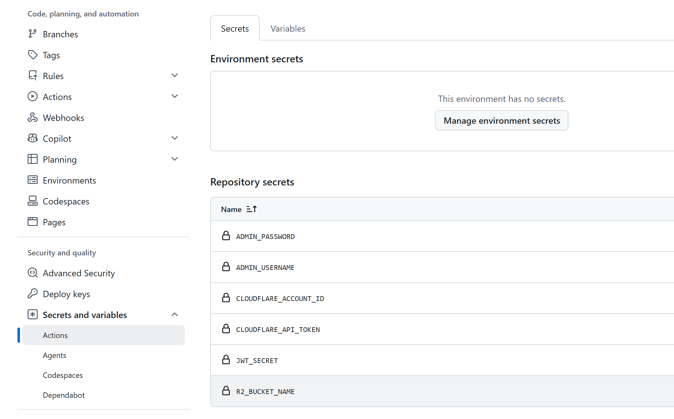Screen dimensions: 674x419
Task: Click the Secrets and variables asterisk icon
Action: point(32,315)
